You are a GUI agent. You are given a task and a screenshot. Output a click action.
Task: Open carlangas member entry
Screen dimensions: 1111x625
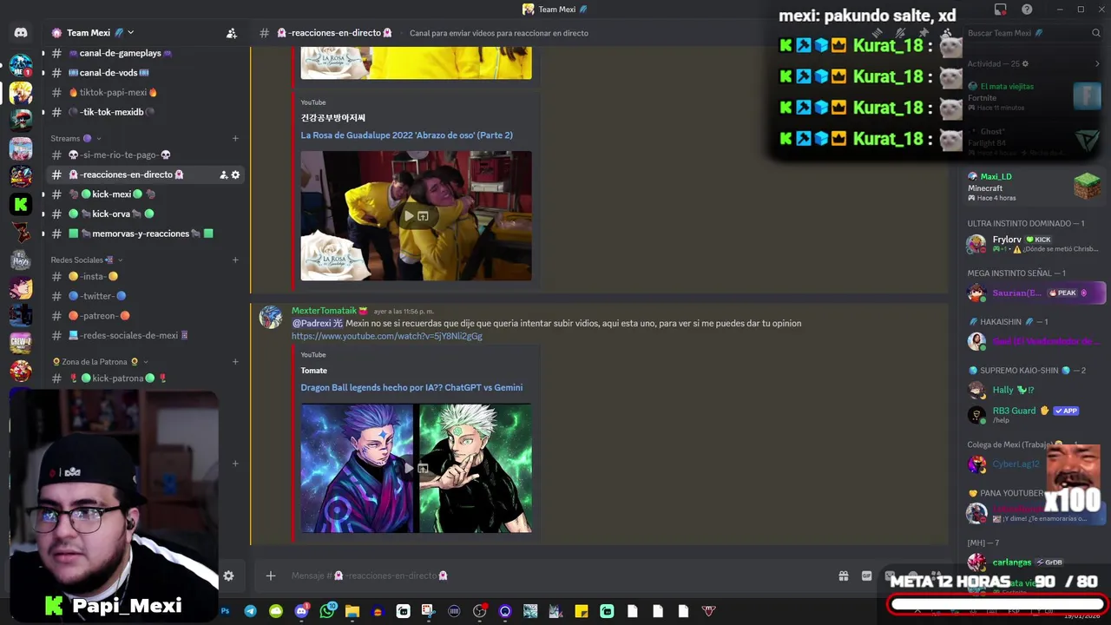pyautogui.click(x=1034, y=562)
